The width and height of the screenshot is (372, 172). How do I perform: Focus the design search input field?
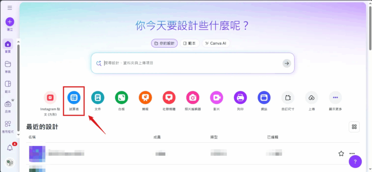click(193, 63)
